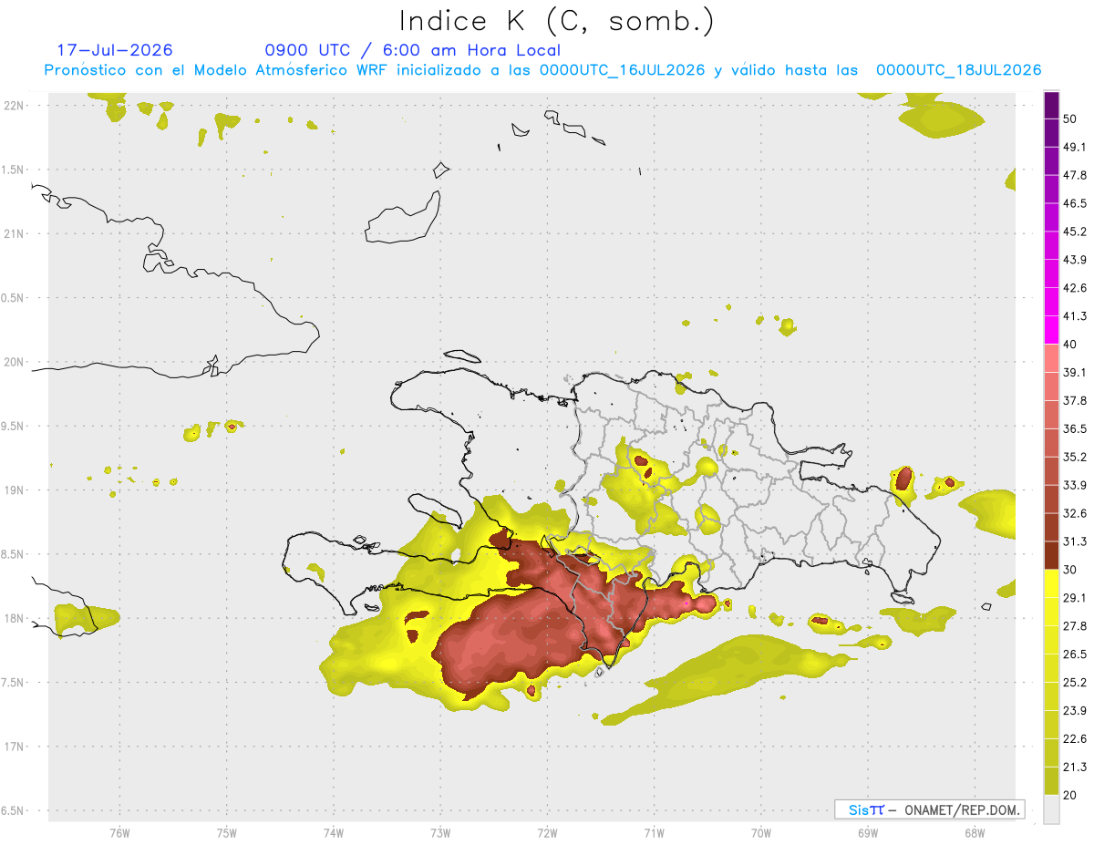Screen dimensions: 1094x845
Task: Click the '42.6' color scale value
Action: (x=1075, y=288)
